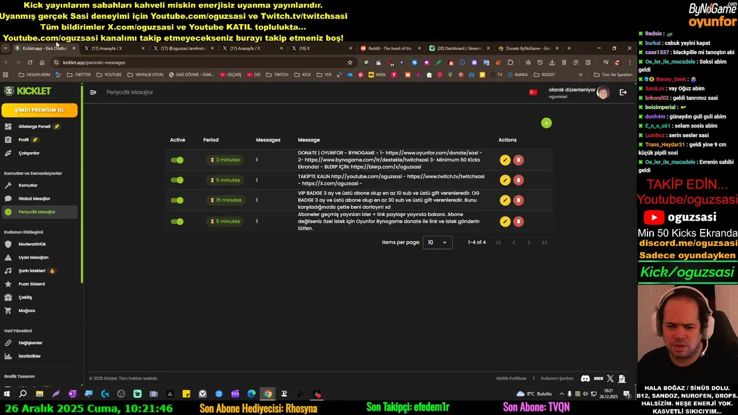
Task: Open the REDDIT bookmarks folder
Action: pyautogui.click(x=545, y=74)
